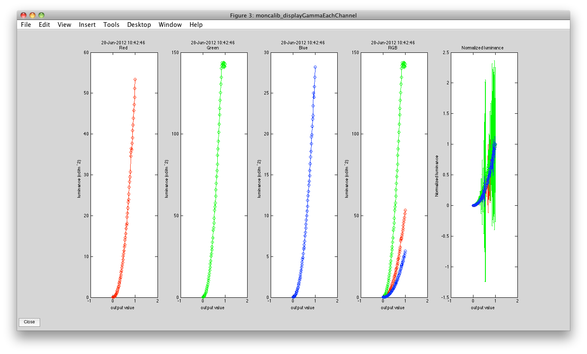
Task: Click the red close window button
Action: coord(23,15)
